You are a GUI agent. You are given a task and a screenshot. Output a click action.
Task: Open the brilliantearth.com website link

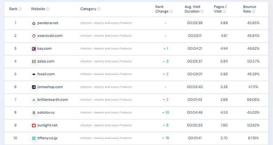click(53, 99)
